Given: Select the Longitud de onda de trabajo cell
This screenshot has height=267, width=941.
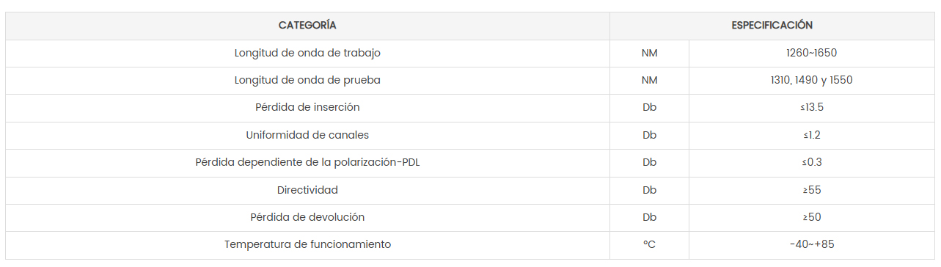Looking at the screenshot, I should pos(307,54).
